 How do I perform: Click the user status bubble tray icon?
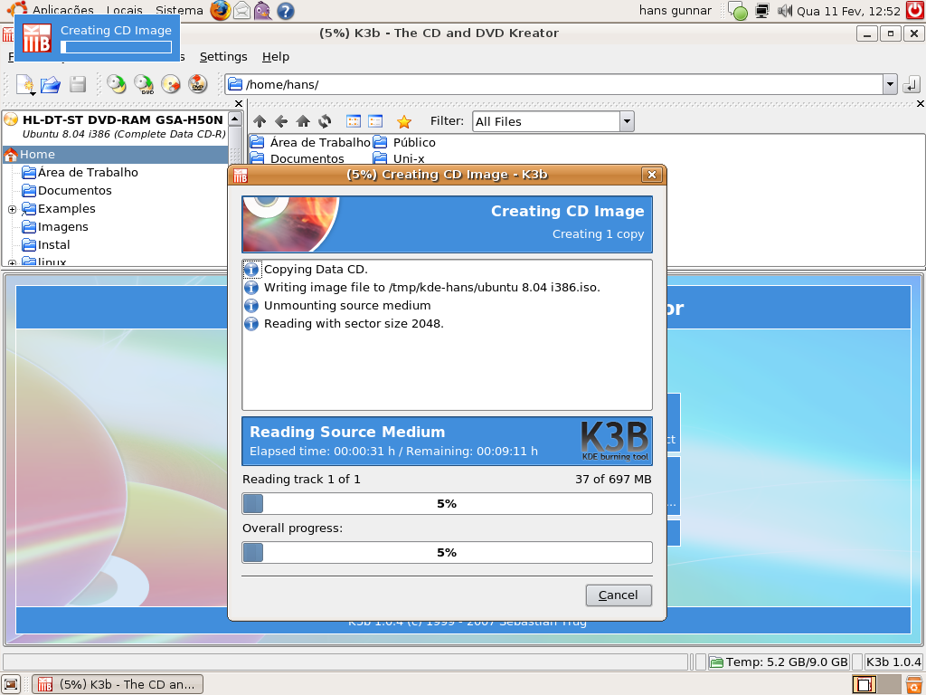point(738,11)
